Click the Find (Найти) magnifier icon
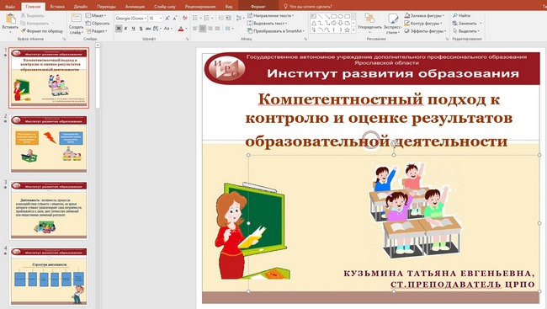 (455, 16)
